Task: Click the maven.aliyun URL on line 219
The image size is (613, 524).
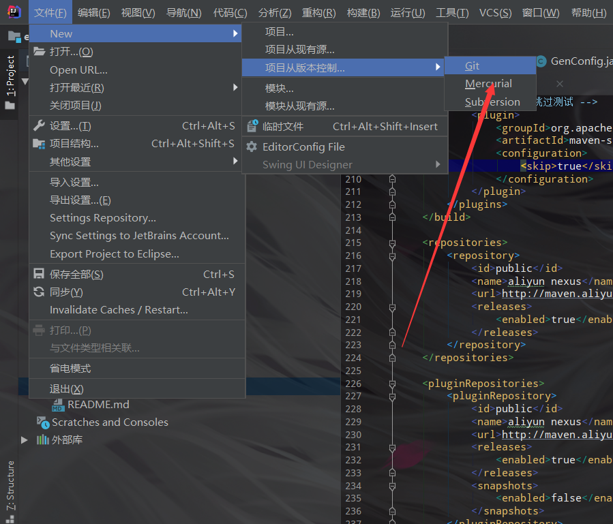Action: click(557, 294)
